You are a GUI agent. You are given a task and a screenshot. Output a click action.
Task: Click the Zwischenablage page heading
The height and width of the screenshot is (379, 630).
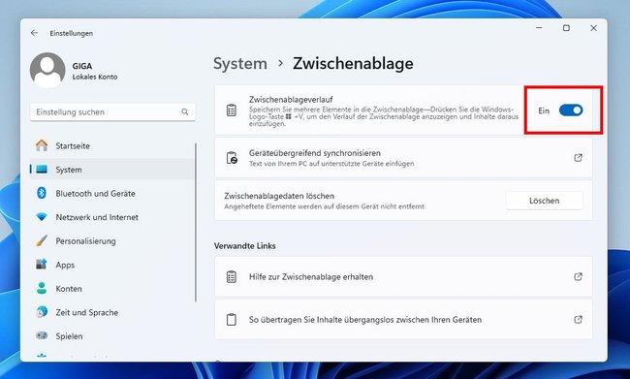coord(353,64)
